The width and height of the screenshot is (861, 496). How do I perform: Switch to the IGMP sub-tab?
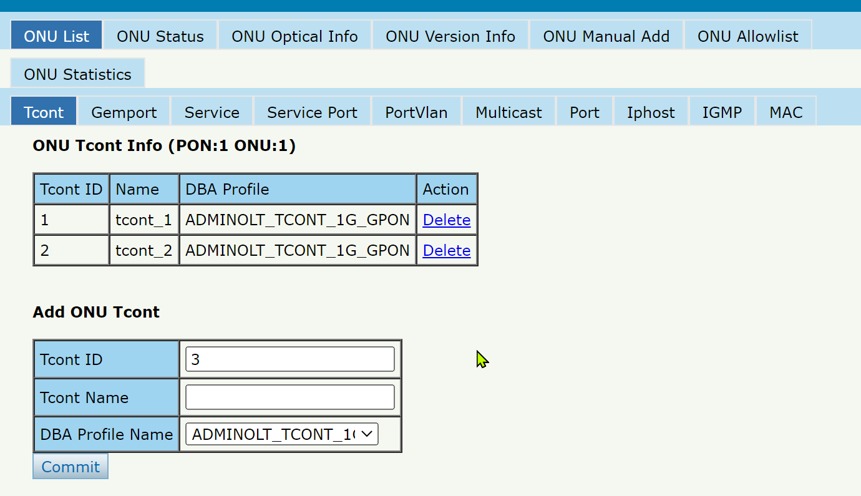(x=722, y=112)
